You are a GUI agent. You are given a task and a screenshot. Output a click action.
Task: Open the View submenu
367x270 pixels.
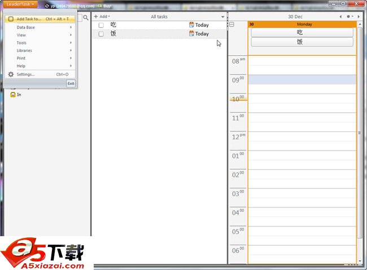click(40, 35)
